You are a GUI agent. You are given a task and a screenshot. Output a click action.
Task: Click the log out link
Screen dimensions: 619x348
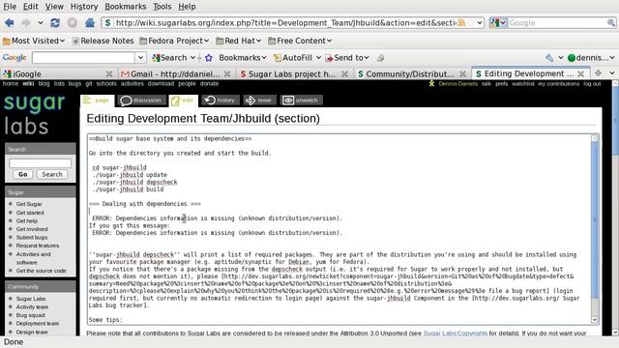pos(592,84)
